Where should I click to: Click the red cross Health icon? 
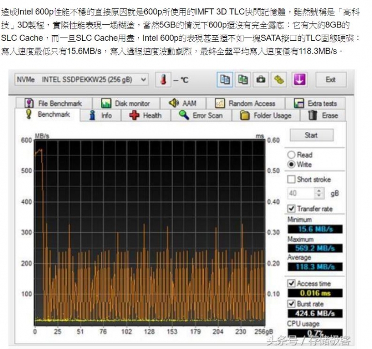(x=134, y=115)
